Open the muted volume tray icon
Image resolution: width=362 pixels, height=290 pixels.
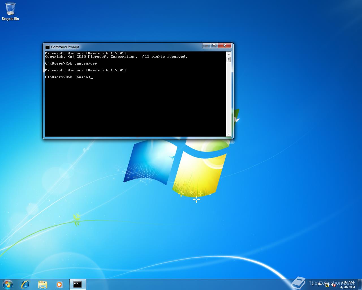[x=334, y=285]
